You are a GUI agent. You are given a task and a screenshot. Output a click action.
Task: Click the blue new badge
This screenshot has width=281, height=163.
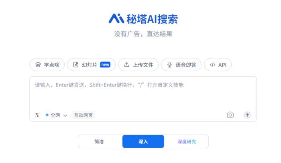pyautogui.click(x=105, y=65)
